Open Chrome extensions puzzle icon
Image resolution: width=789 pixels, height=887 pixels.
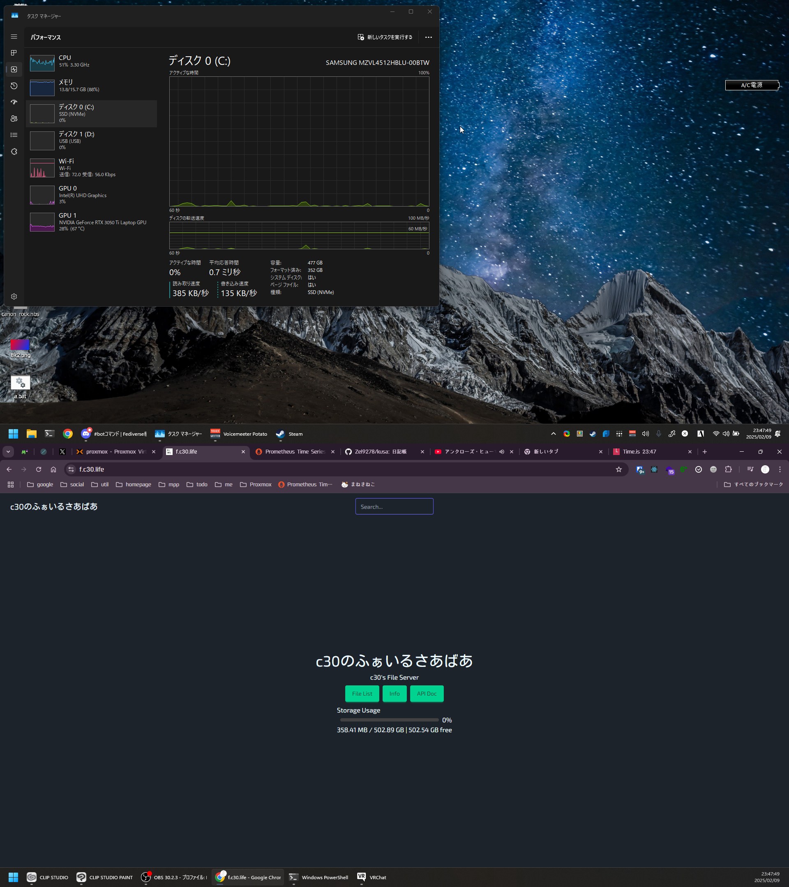click(728, 469)
